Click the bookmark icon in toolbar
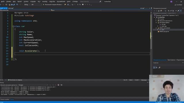184x103 pixels. [83, 5]
